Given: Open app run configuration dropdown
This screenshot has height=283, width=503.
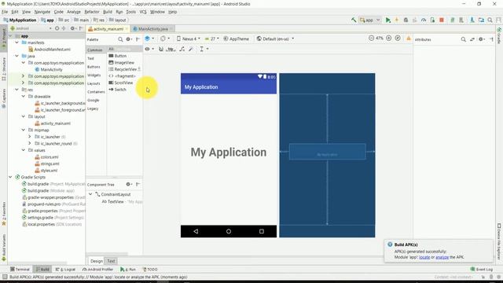Looking at the screenshot, I should coord(370,20).
